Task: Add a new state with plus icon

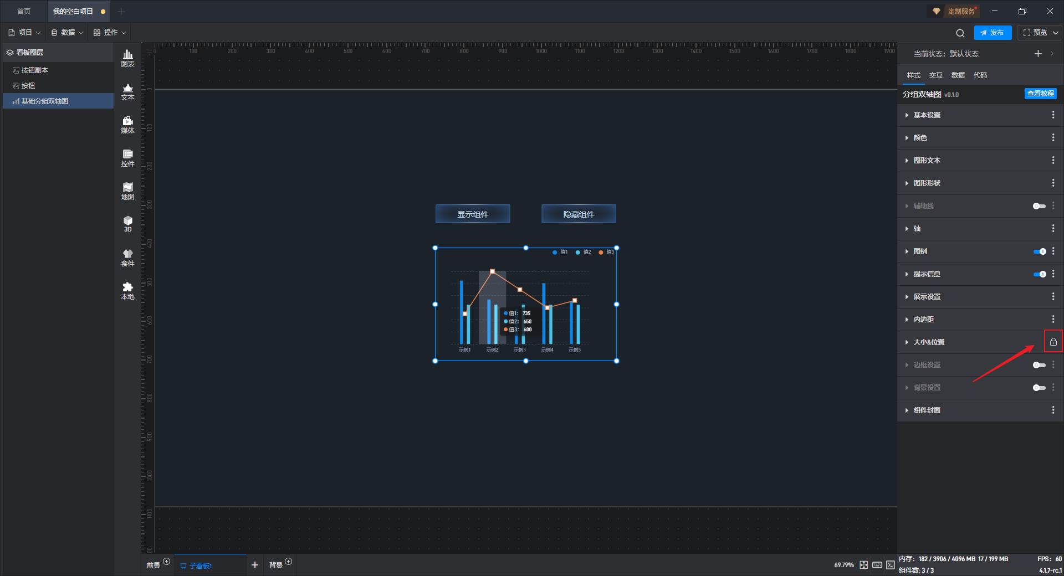Action: 1038,54
